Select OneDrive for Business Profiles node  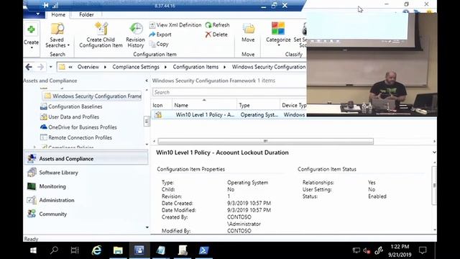[78, 127]
